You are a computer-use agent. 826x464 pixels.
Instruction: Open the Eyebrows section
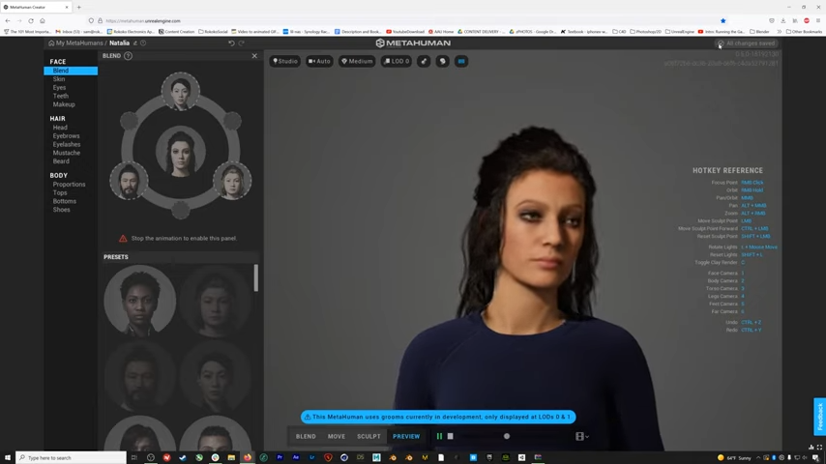(66, 136)
